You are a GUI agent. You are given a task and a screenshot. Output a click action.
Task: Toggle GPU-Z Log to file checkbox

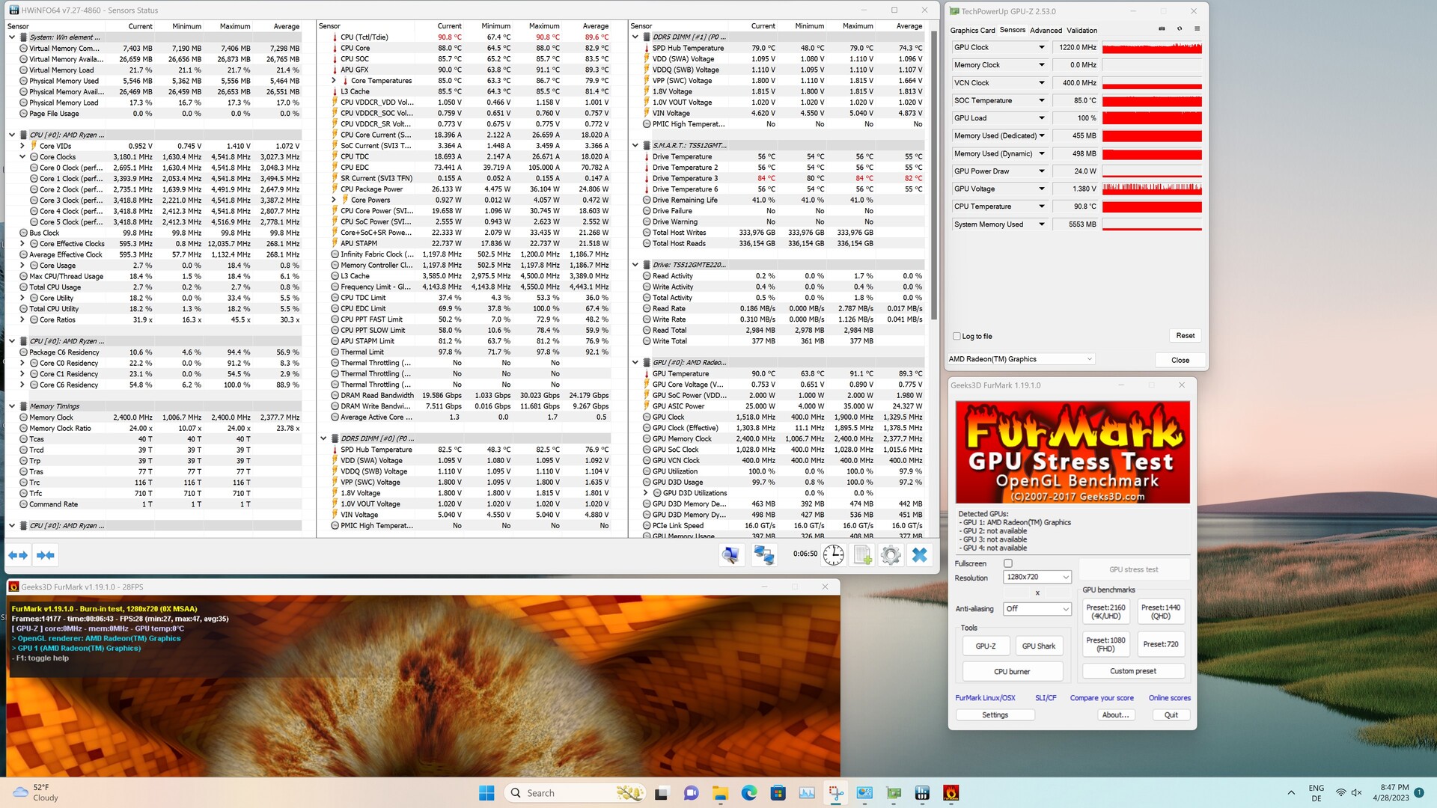point(957,336)
